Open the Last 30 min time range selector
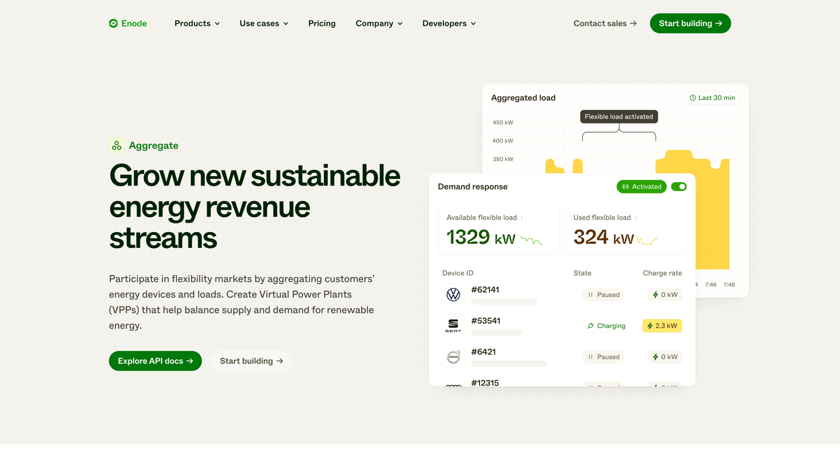Viewport: 840px width, 452px height. point(712,98)
